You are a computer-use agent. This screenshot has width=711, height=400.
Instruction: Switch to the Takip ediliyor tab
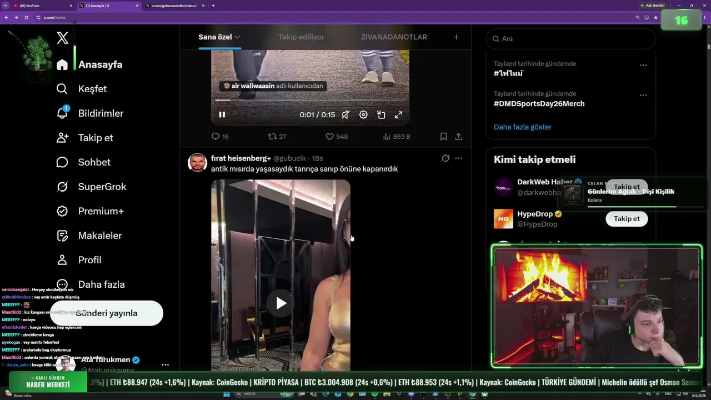tap(301, 37)
